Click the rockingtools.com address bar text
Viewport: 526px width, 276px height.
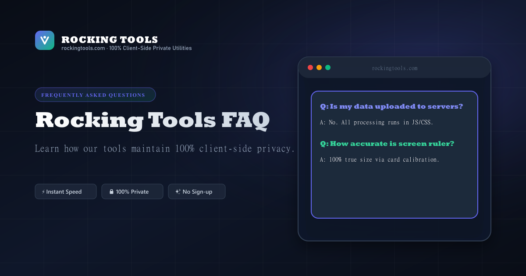[394, 68]
